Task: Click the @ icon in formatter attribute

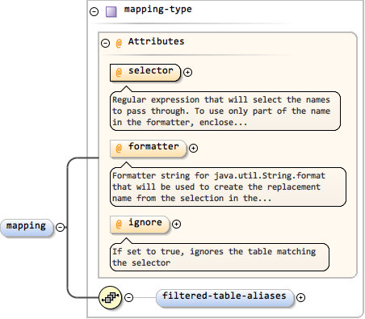Action: (x=119, y=149)
